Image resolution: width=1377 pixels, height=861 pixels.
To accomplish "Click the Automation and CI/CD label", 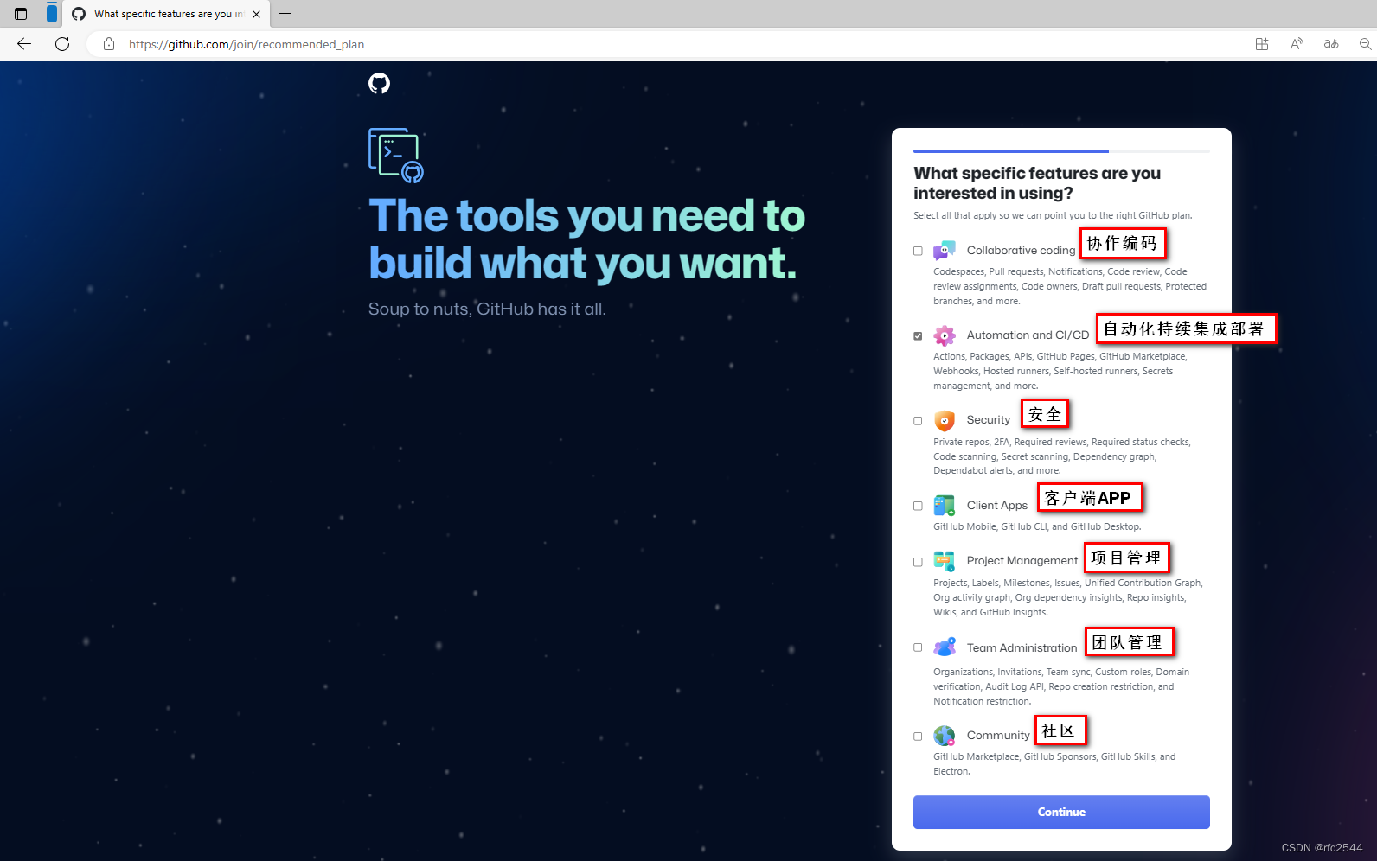I will 1028,335.
